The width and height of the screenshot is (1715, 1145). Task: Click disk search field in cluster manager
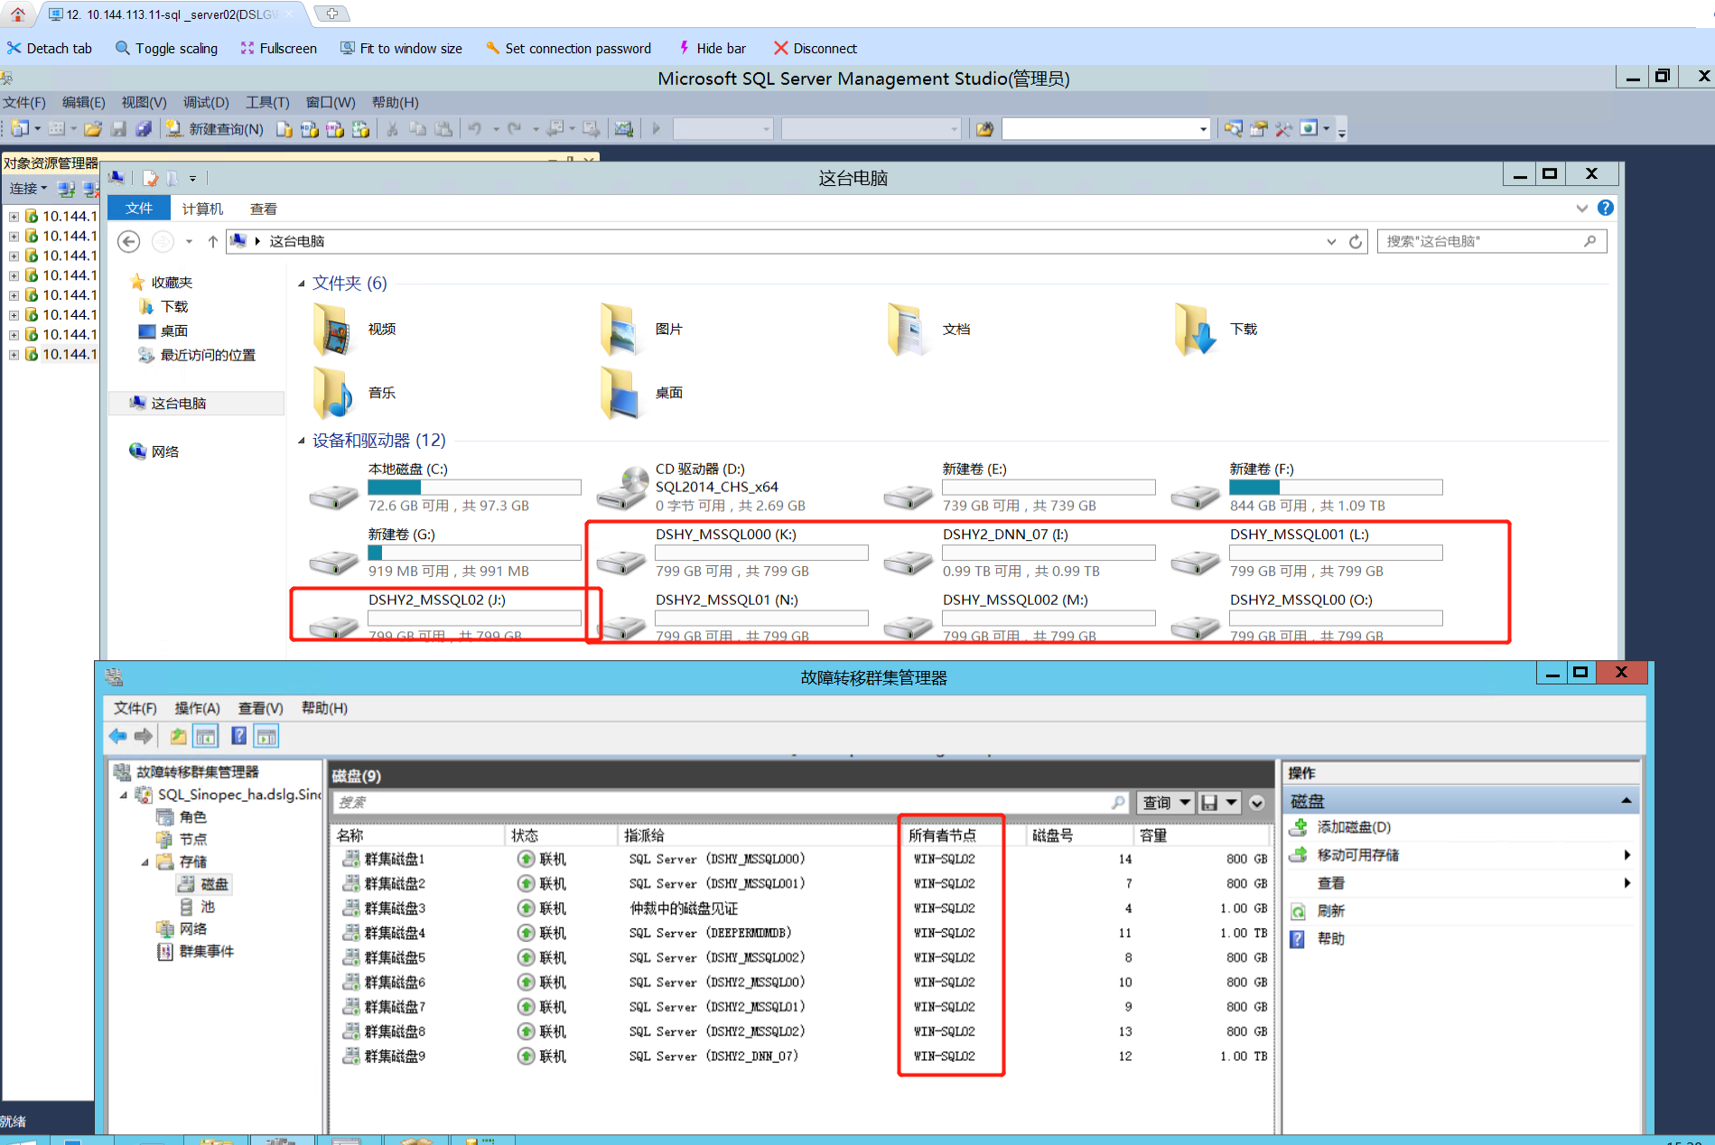click(730, 803)
